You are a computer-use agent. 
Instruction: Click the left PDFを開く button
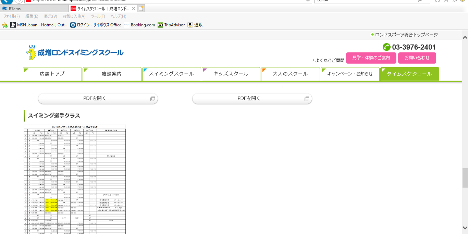[x=98, y=99]
